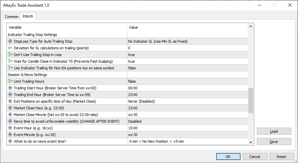This screenshot has height=163, width=298.
Task: Open News time value Disabled dropdown
Action: point(187,121)
